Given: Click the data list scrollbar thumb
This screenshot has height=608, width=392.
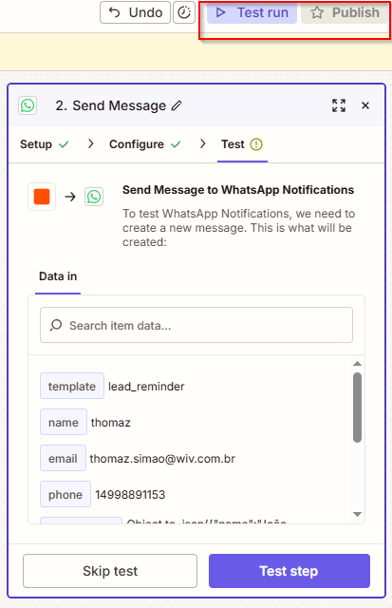Looking at the screenshot, I should [357, 408].
